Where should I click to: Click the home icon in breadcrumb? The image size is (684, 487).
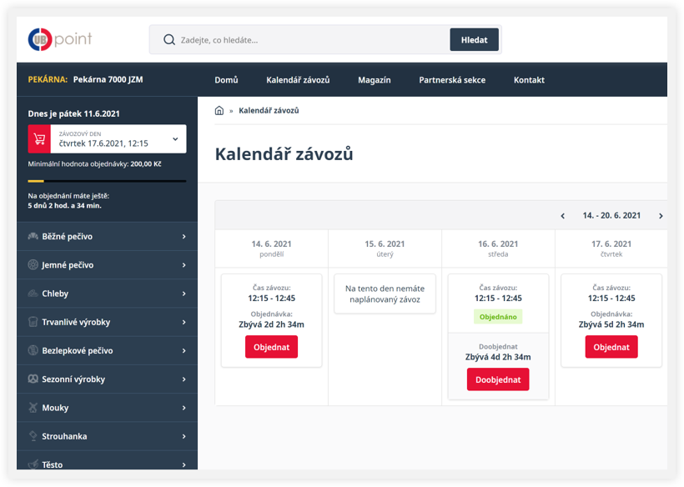[x=219, y=110]
